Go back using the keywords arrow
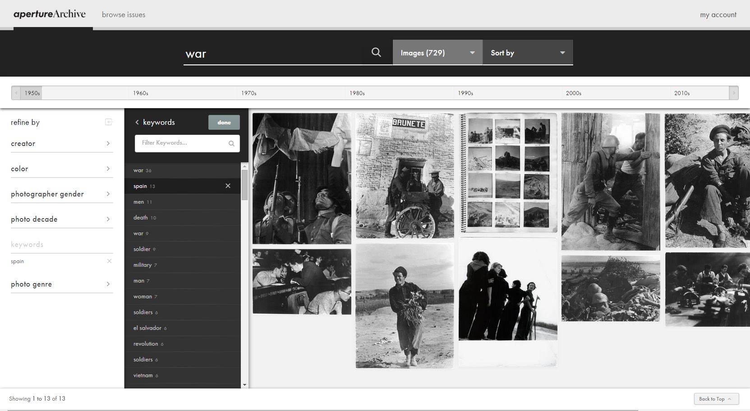 tap(137, 123)
